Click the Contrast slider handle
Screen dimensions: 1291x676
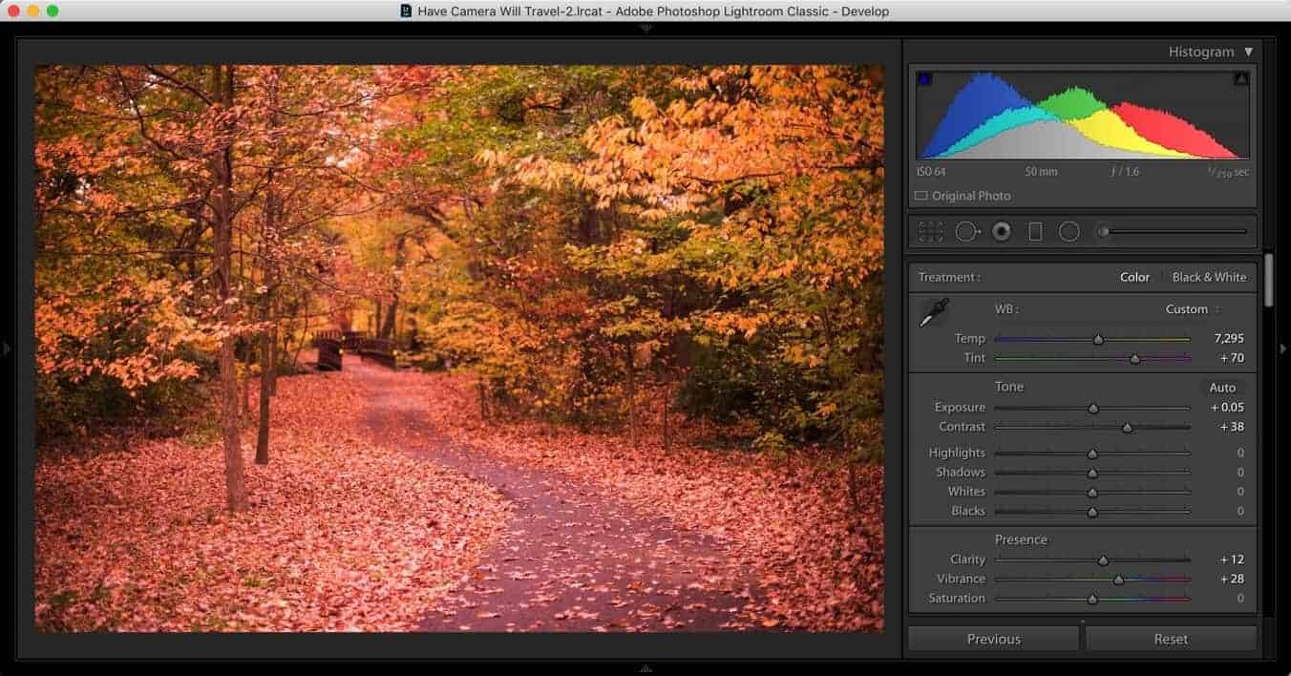pyautogui.click(x=1127, y=428)
